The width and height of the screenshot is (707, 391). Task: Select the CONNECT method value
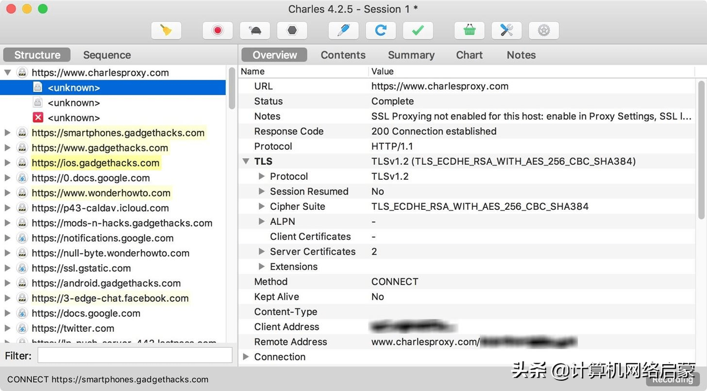coord(395,282)
